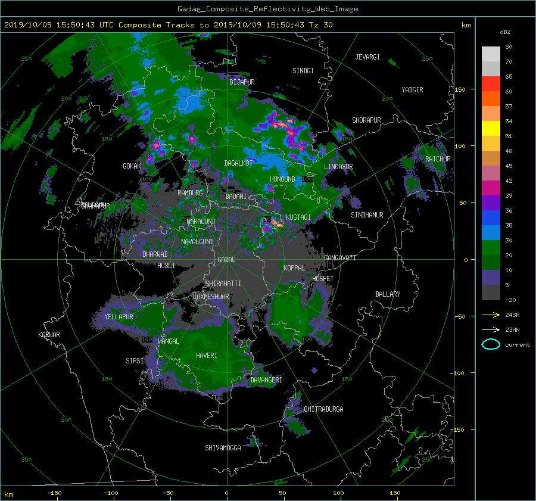This screenshot has width=536, height=501.
Task: Select the LINGASUR city label
Action: (x=338, y=167)
